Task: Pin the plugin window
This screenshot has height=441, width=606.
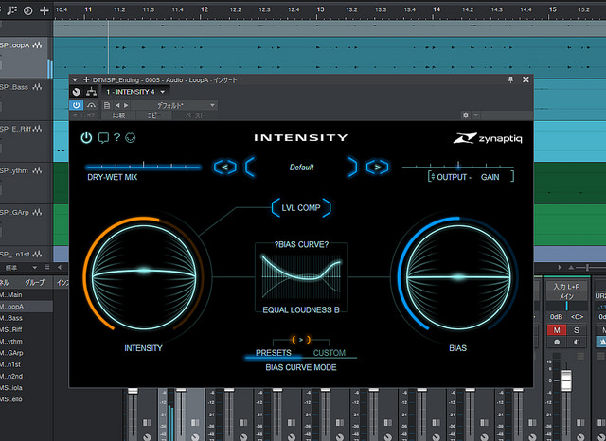Action: click(510, 79)
